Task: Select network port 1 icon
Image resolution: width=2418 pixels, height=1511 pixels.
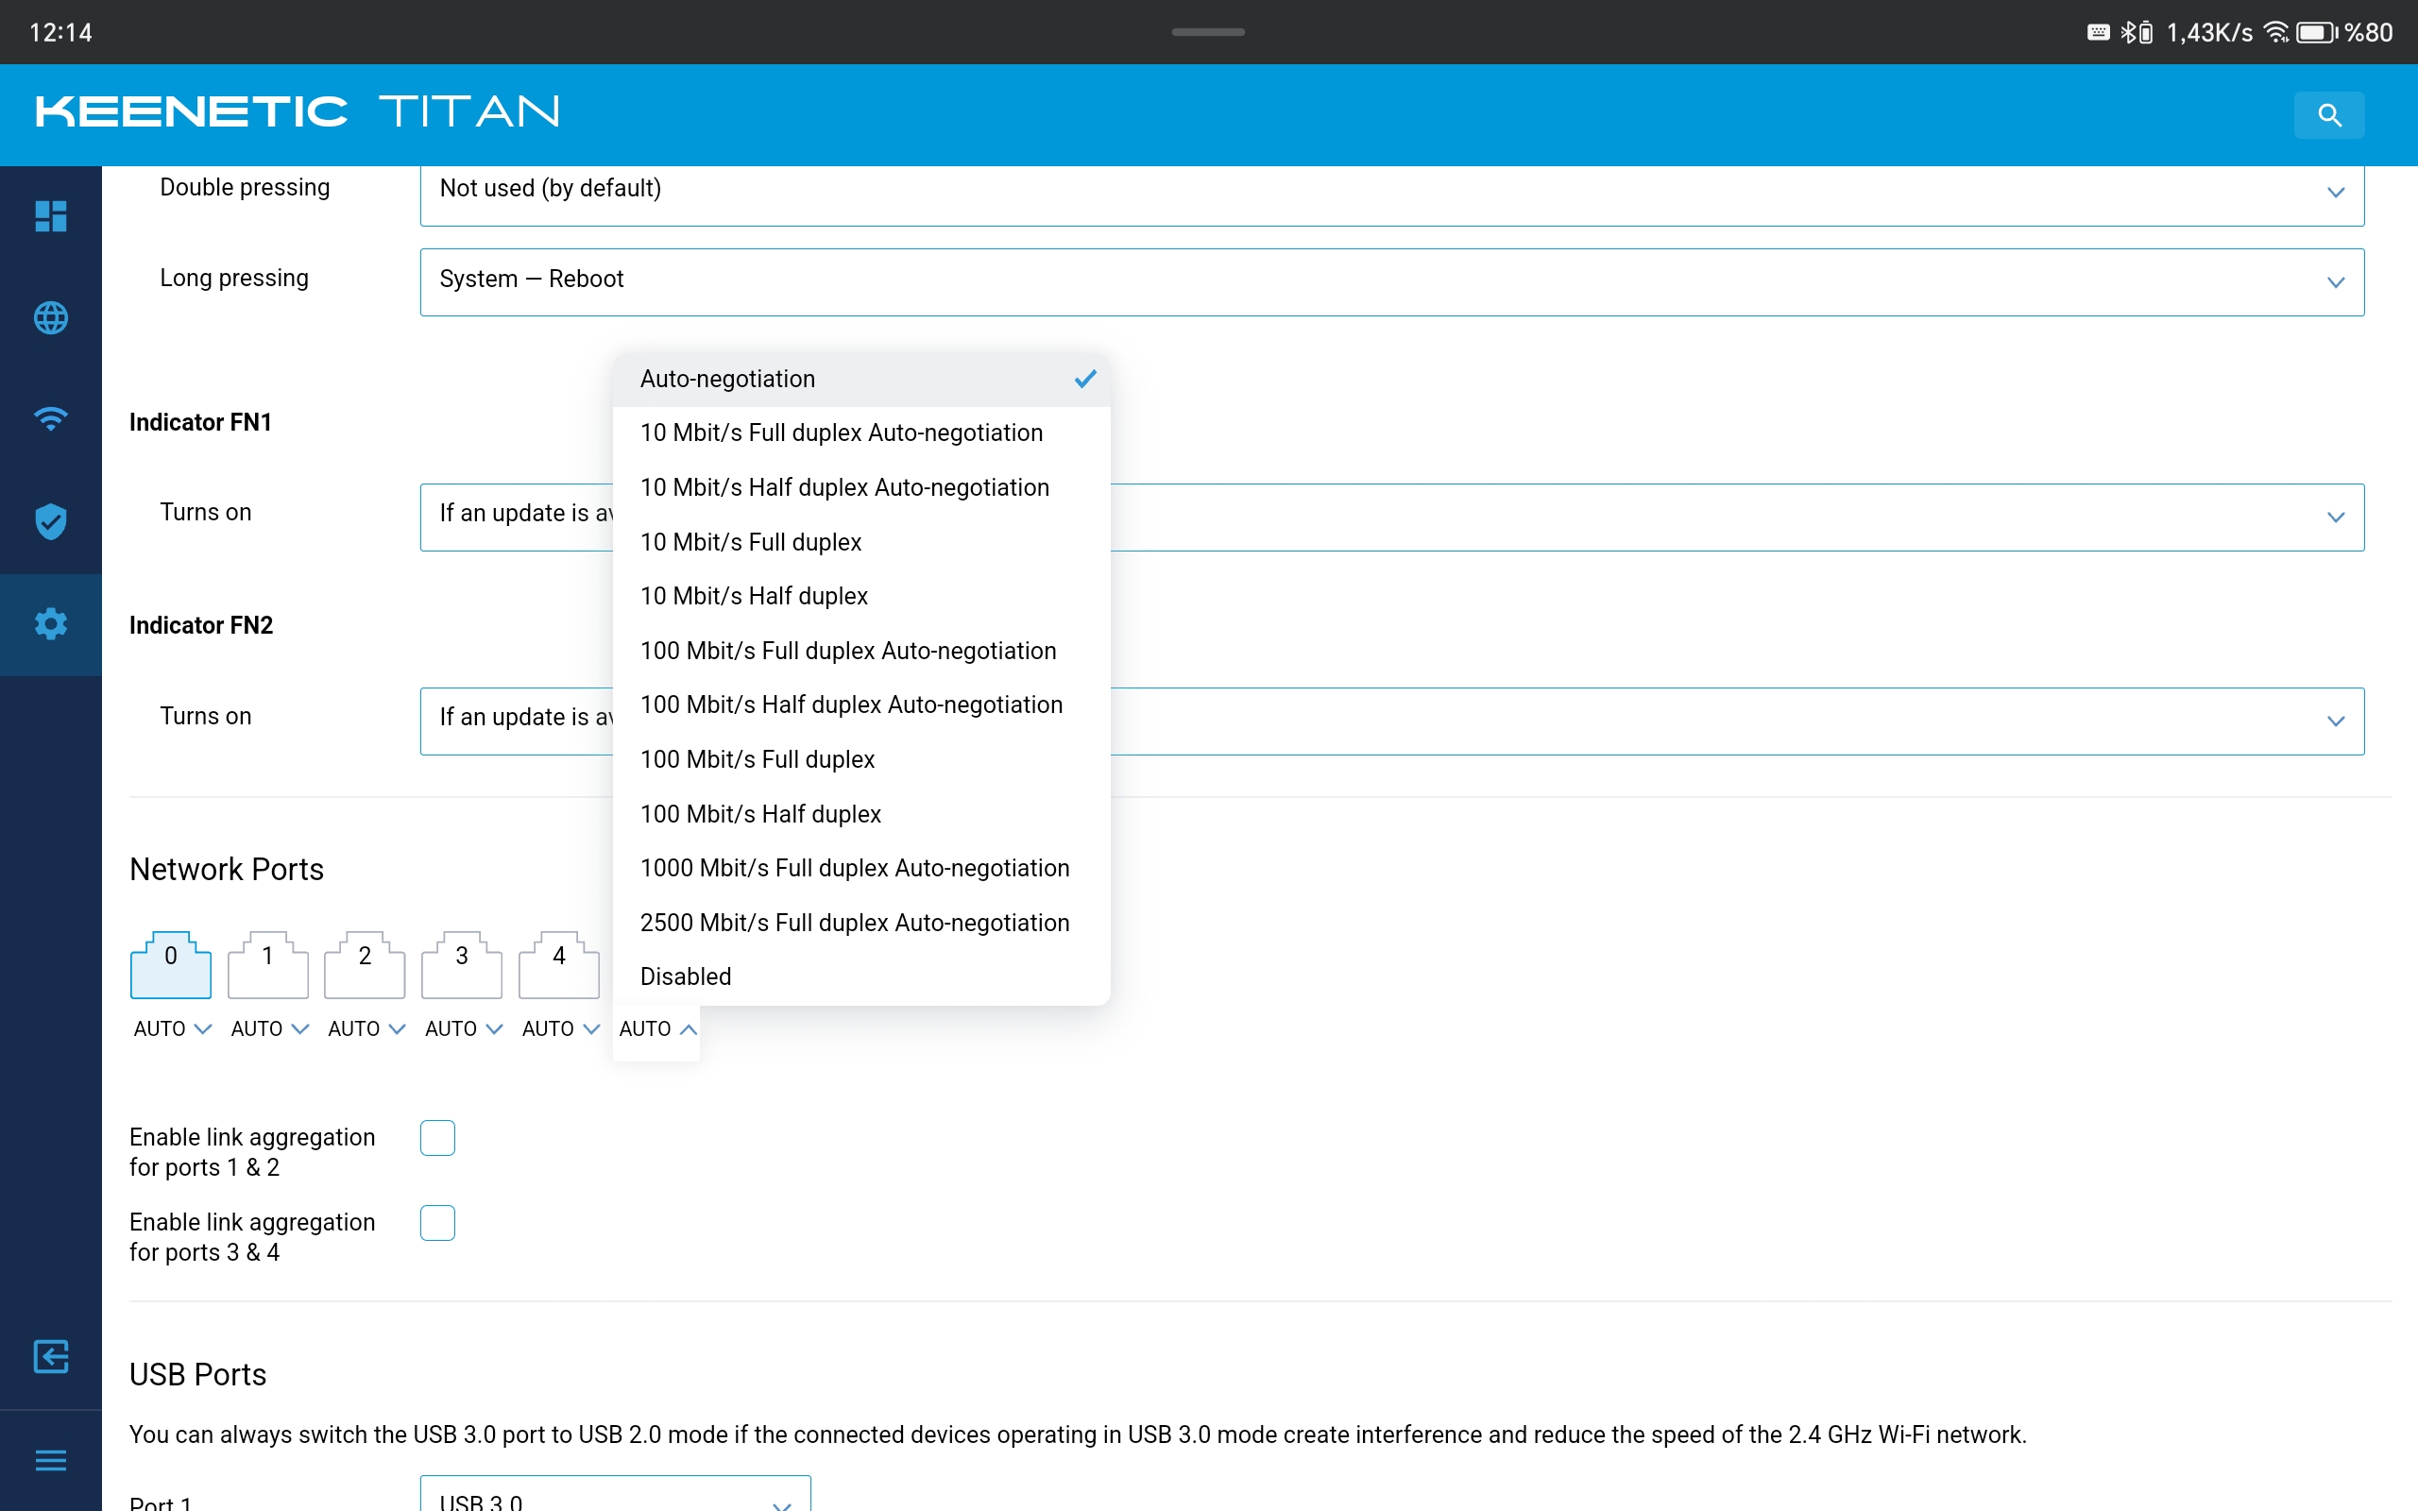Action: [x=268, y=964]
